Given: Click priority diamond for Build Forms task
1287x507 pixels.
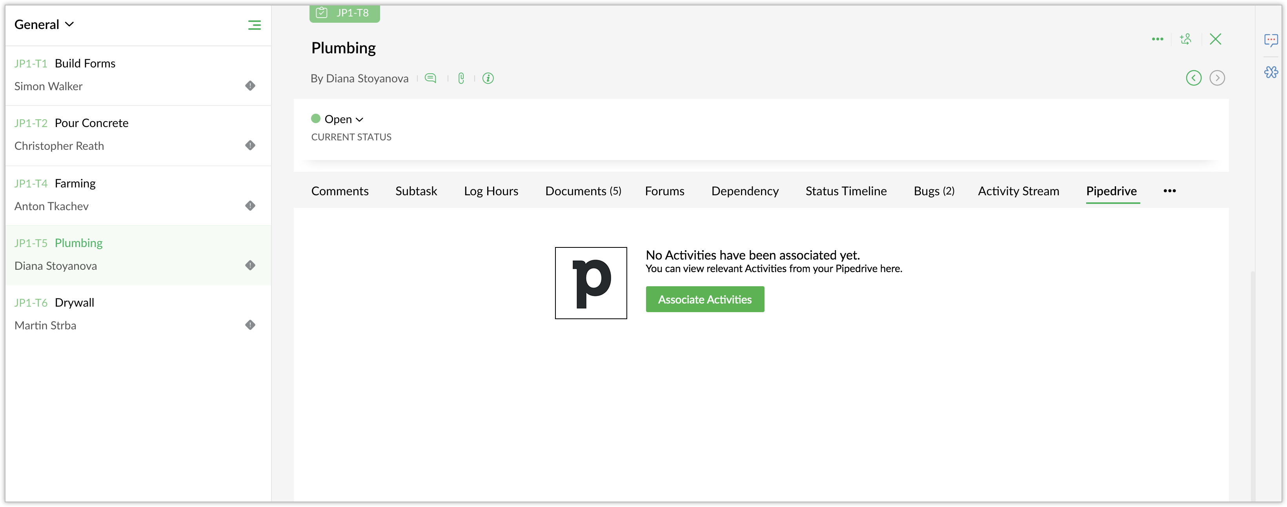Looking at the screenshot, I should pyautogui.click(x=250, y=86).
